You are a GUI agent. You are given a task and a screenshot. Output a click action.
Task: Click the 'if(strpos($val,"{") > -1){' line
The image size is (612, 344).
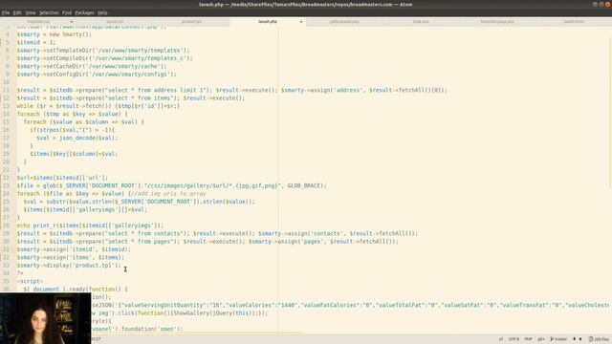tap(73, 130)
